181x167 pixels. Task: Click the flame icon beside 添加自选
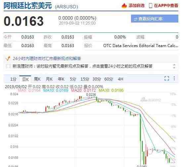[124, 6]
